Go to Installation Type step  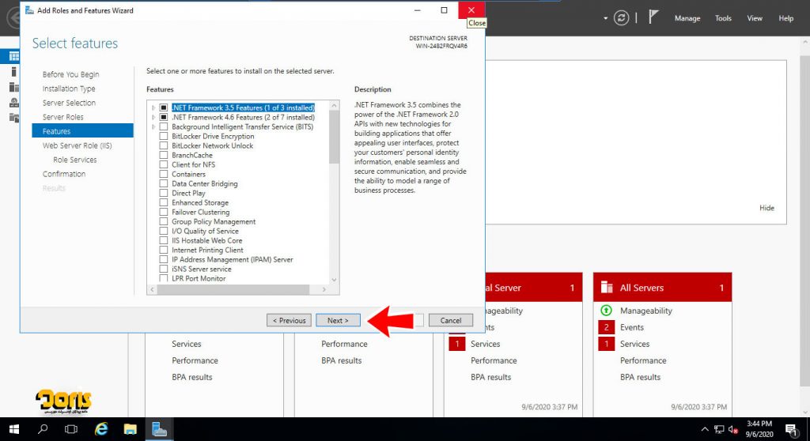(x=69, y=89)
